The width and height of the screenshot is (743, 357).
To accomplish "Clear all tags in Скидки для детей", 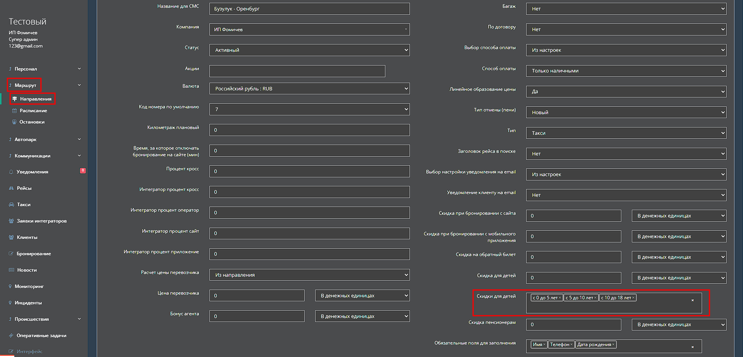I will click(x=693, y=300).
